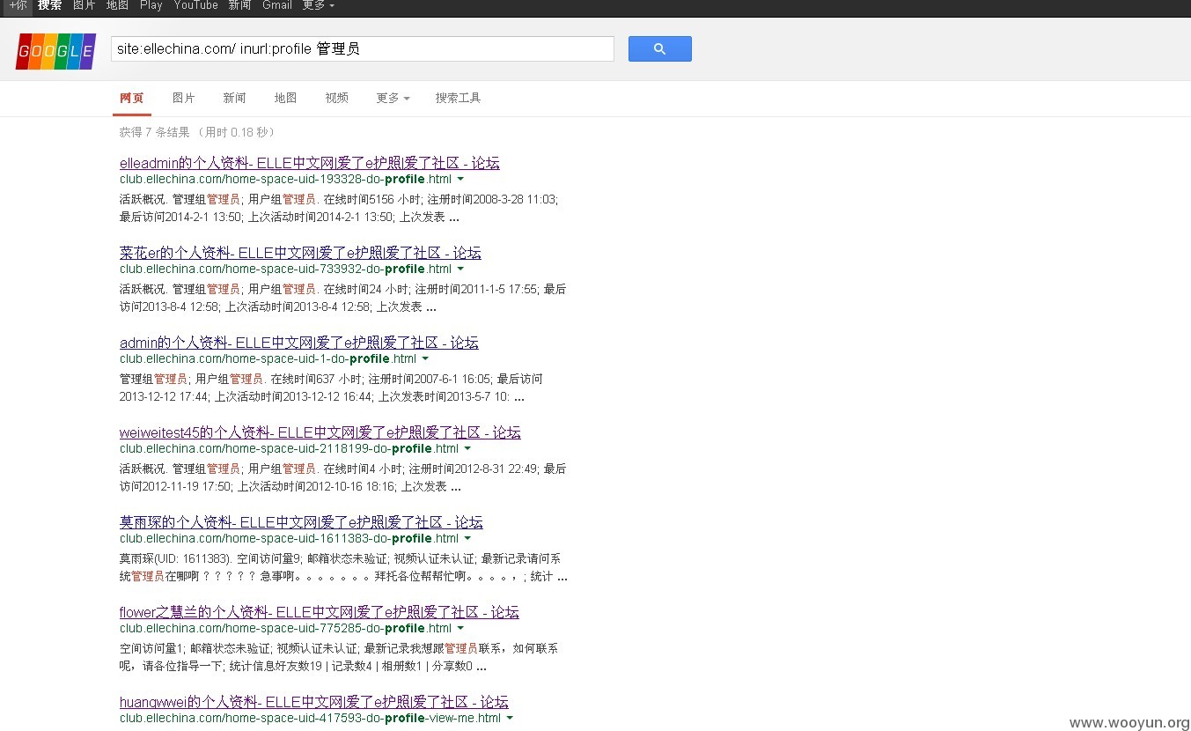Image resolution: width=1191 pixels, height=731 pixels.
Task: Open huangwwei的个人资料 result link
Action: (x=314, y=702)
